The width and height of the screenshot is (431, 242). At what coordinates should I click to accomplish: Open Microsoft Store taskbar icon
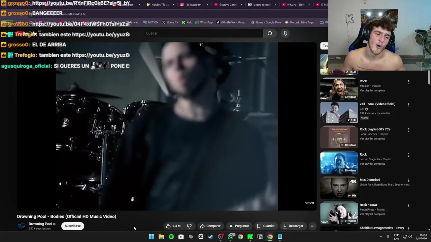(x=181, y=237)
